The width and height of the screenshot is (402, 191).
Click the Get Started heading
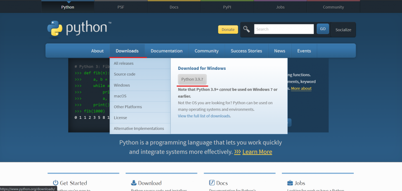73,183
